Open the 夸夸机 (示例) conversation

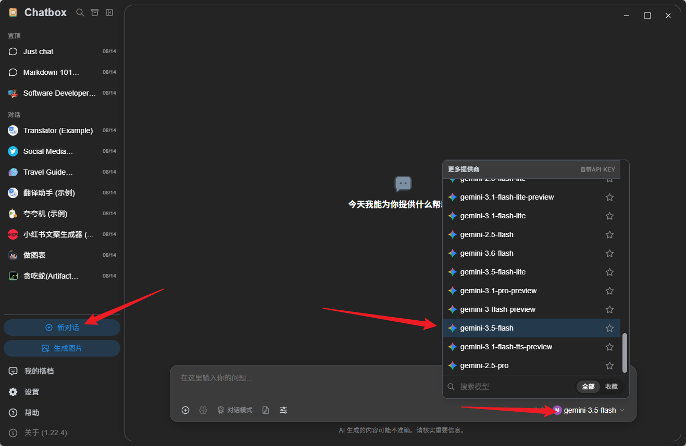point(62,214)
